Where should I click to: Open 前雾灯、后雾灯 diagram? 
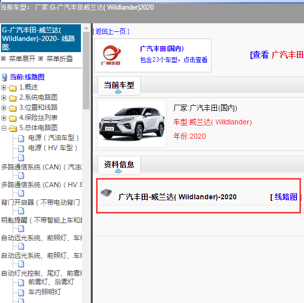click(51, 282)
